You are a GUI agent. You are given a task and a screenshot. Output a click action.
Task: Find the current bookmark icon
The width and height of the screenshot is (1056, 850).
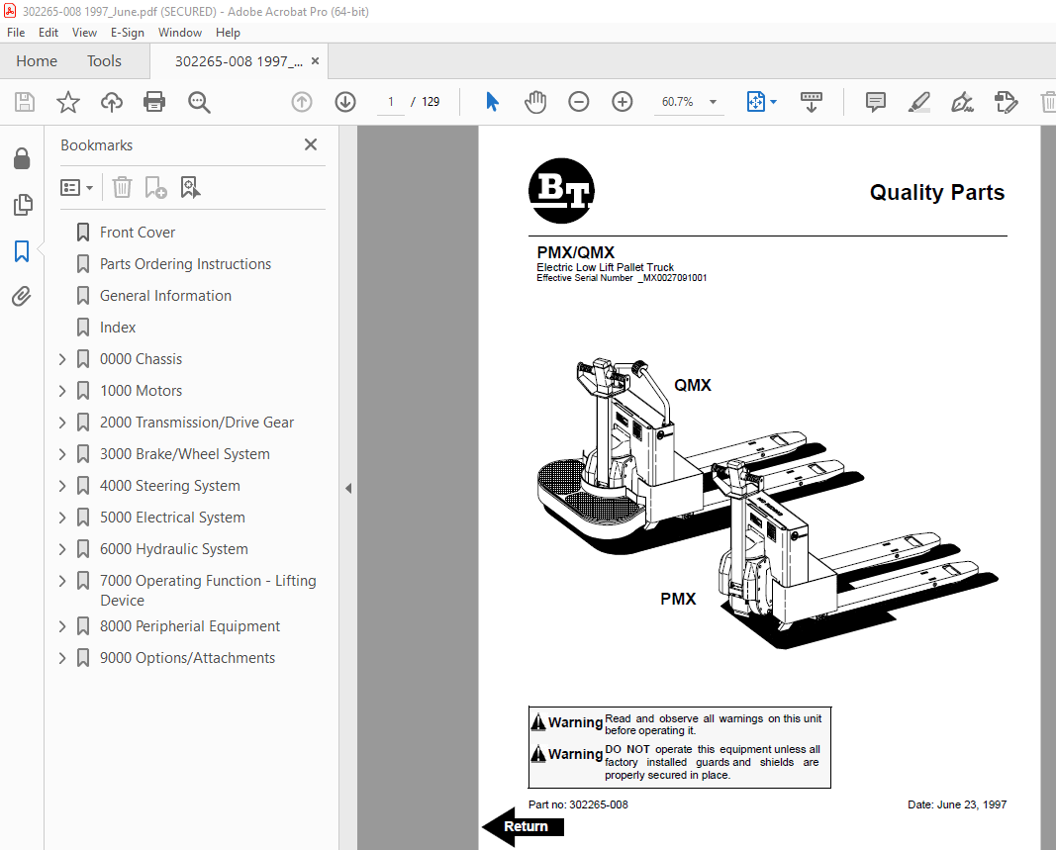click(x=191, y=187)
